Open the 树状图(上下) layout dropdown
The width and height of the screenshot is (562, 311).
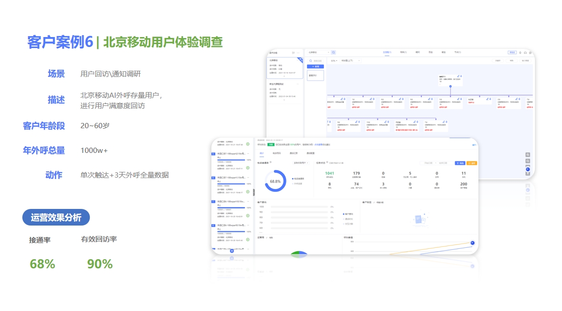coord(351,61)
